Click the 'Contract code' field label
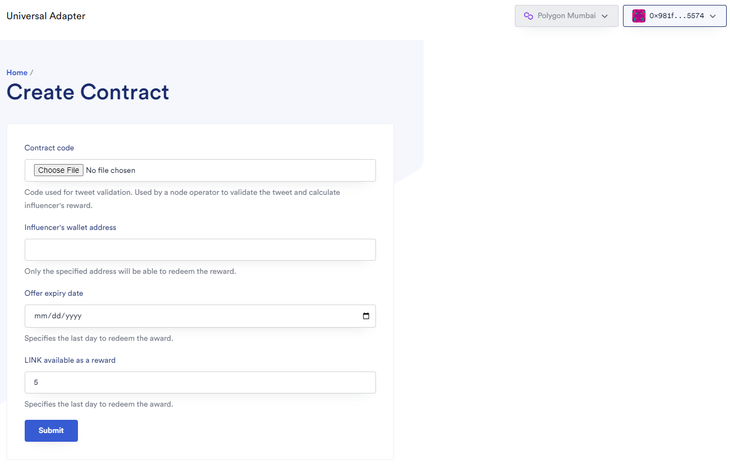Screen dimensions: 730x467 point(49,148)
